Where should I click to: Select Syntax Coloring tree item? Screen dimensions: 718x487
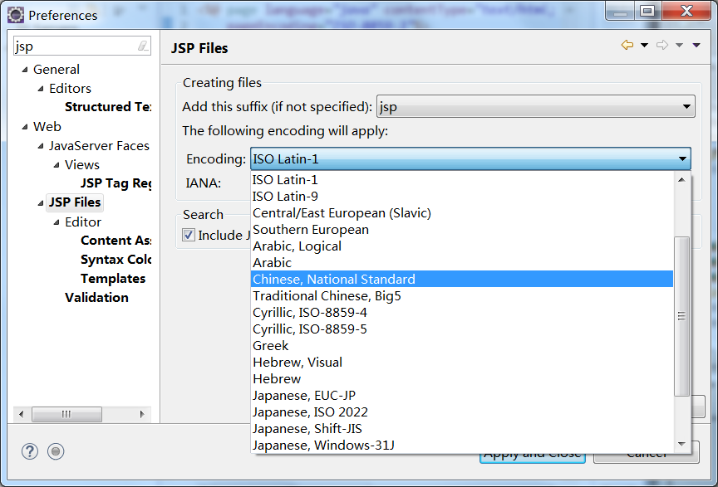[116, 260]
